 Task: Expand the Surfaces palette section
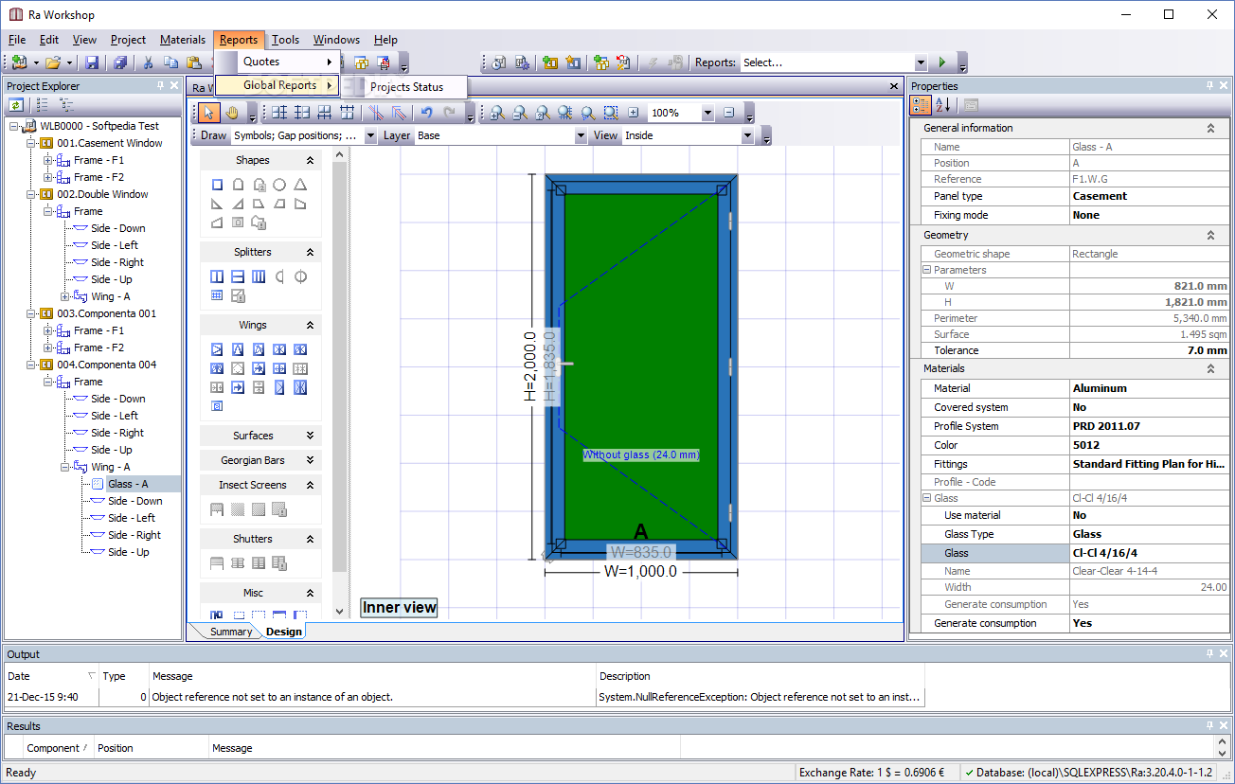click(310, 436)
